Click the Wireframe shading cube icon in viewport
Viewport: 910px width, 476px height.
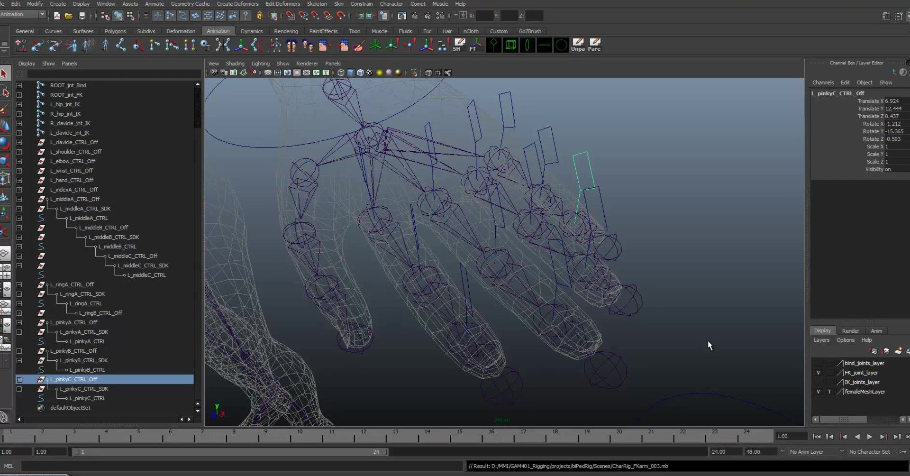point(341,73)
